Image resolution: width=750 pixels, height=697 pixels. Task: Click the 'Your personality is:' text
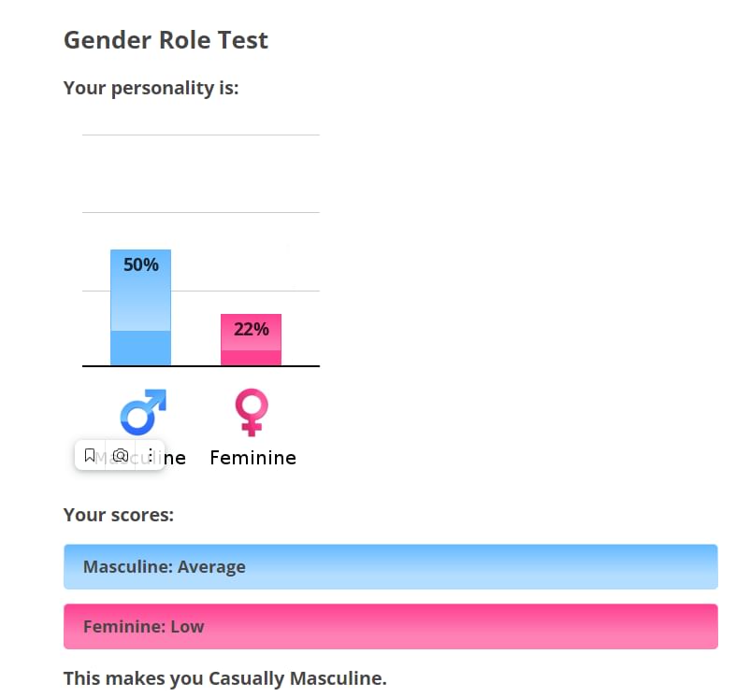click(151, 89)
